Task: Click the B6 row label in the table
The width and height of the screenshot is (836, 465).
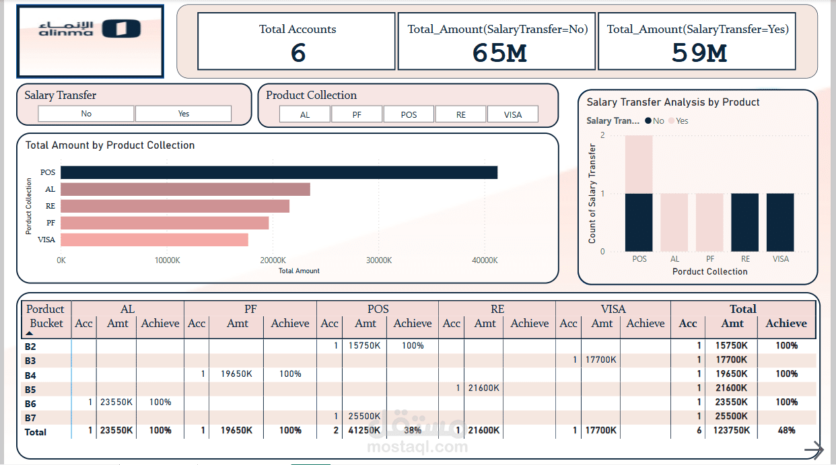Action: (30, 402)
